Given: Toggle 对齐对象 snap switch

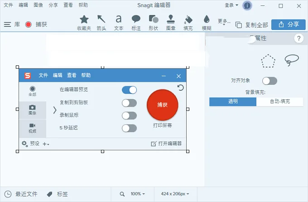Looking at the screenshot, I should (x=269, y=81).
